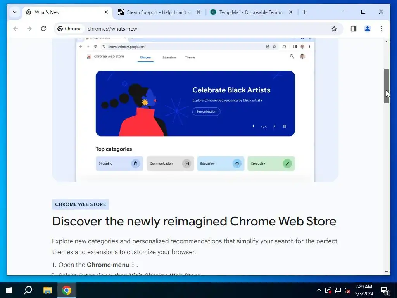This screenshot has height=298, width=397.
Task: Click the preview's extensions puzzle icon
Action: point(284,47)
